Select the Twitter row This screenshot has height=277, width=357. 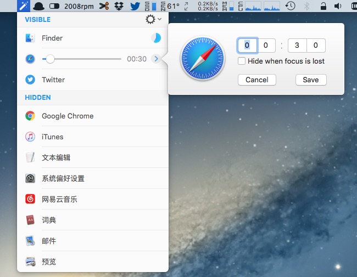[x=93, y=80]
